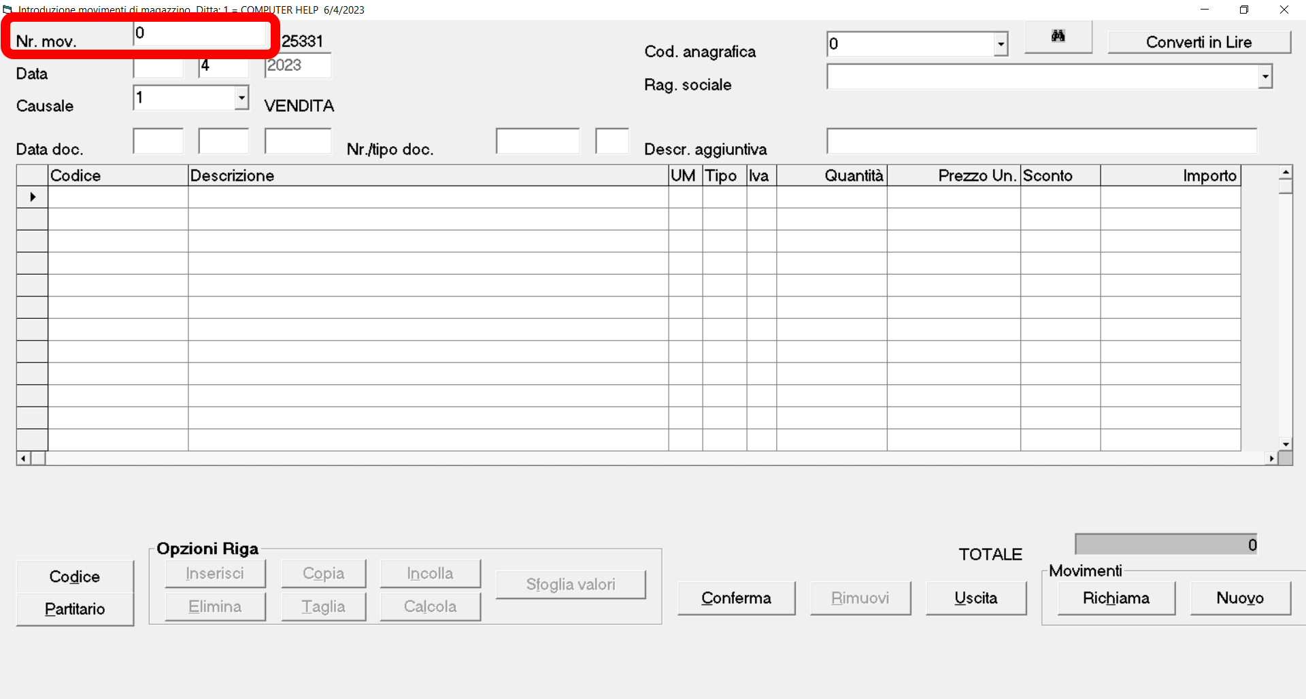Click the TOTALE value field

(1166, 545)
